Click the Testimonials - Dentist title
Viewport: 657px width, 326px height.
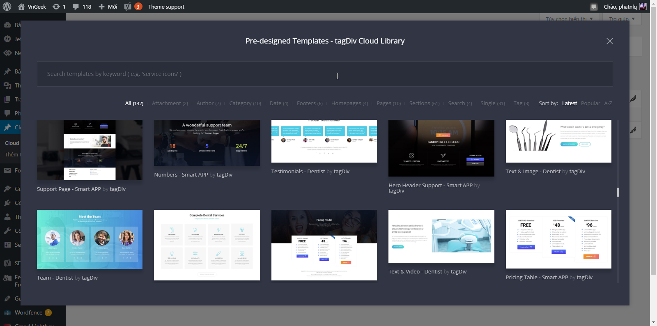click(x=298, y=172)
